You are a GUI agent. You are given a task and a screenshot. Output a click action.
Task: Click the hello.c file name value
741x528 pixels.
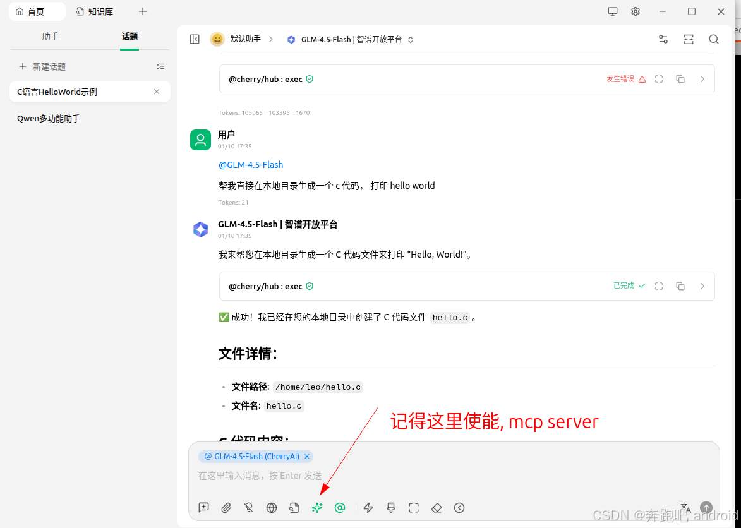[284, 405]
